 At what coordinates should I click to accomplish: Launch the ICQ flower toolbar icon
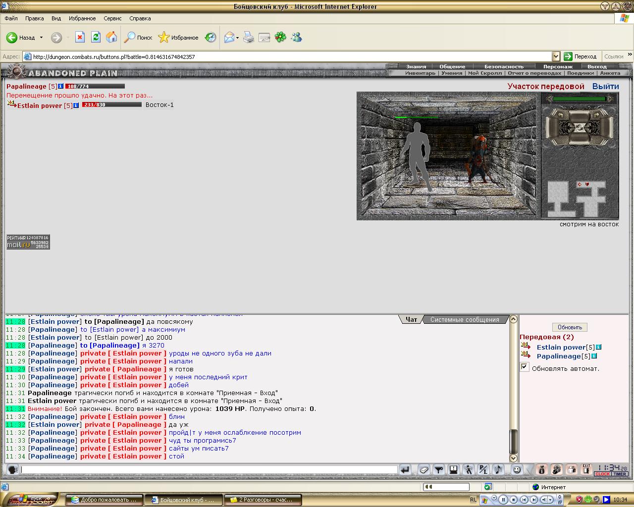[x=281, y=37]
